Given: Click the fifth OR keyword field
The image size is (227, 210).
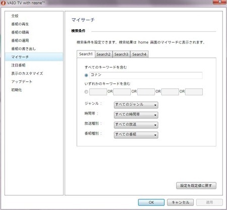Looking at the screenshot, I should click(x=194, y=92).
